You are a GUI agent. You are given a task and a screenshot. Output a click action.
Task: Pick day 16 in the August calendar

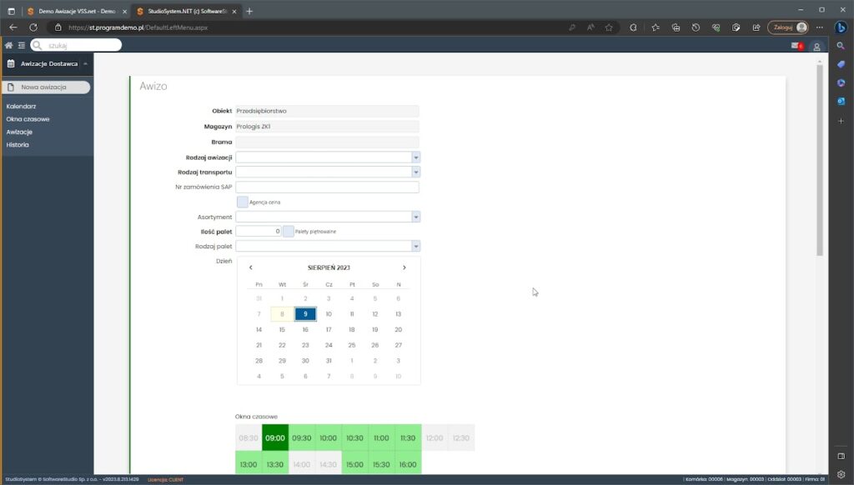[x=305, y=329]
